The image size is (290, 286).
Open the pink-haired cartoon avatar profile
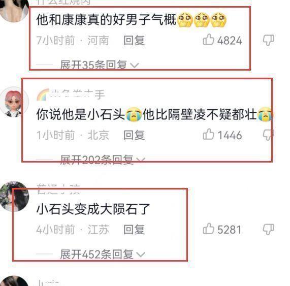[13, 102]
